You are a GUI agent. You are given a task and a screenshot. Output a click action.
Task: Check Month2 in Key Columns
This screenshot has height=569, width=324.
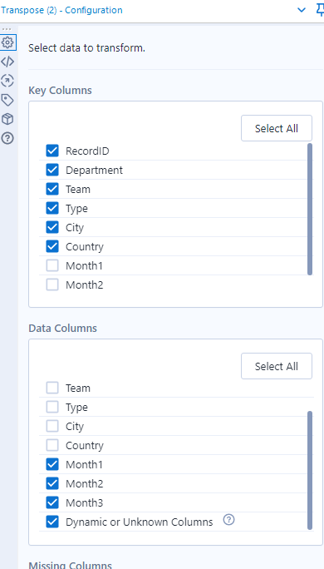[x=52, y=285]
